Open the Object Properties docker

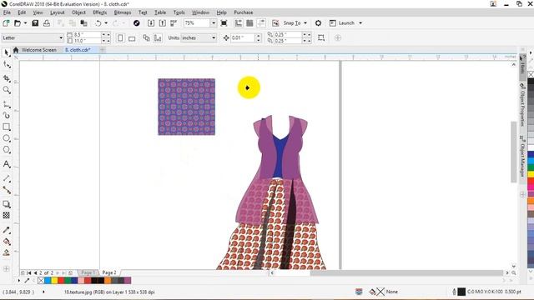(x=522, y=104)
